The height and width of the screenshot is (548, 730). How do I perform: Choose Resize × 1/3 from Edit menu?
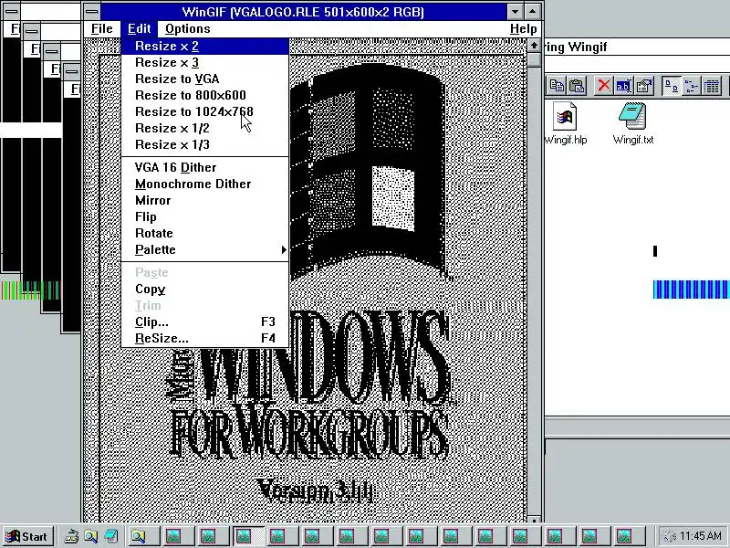(x=204, y=144)
